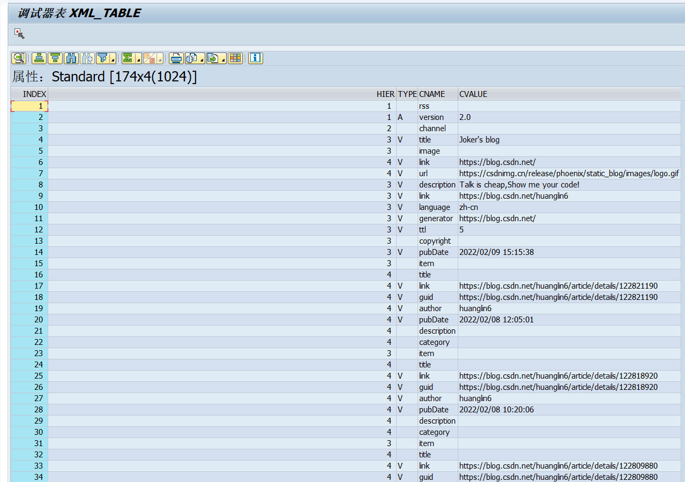Click the 'category' cell in row 22
The image size is (685, 482).
[438, 342]
